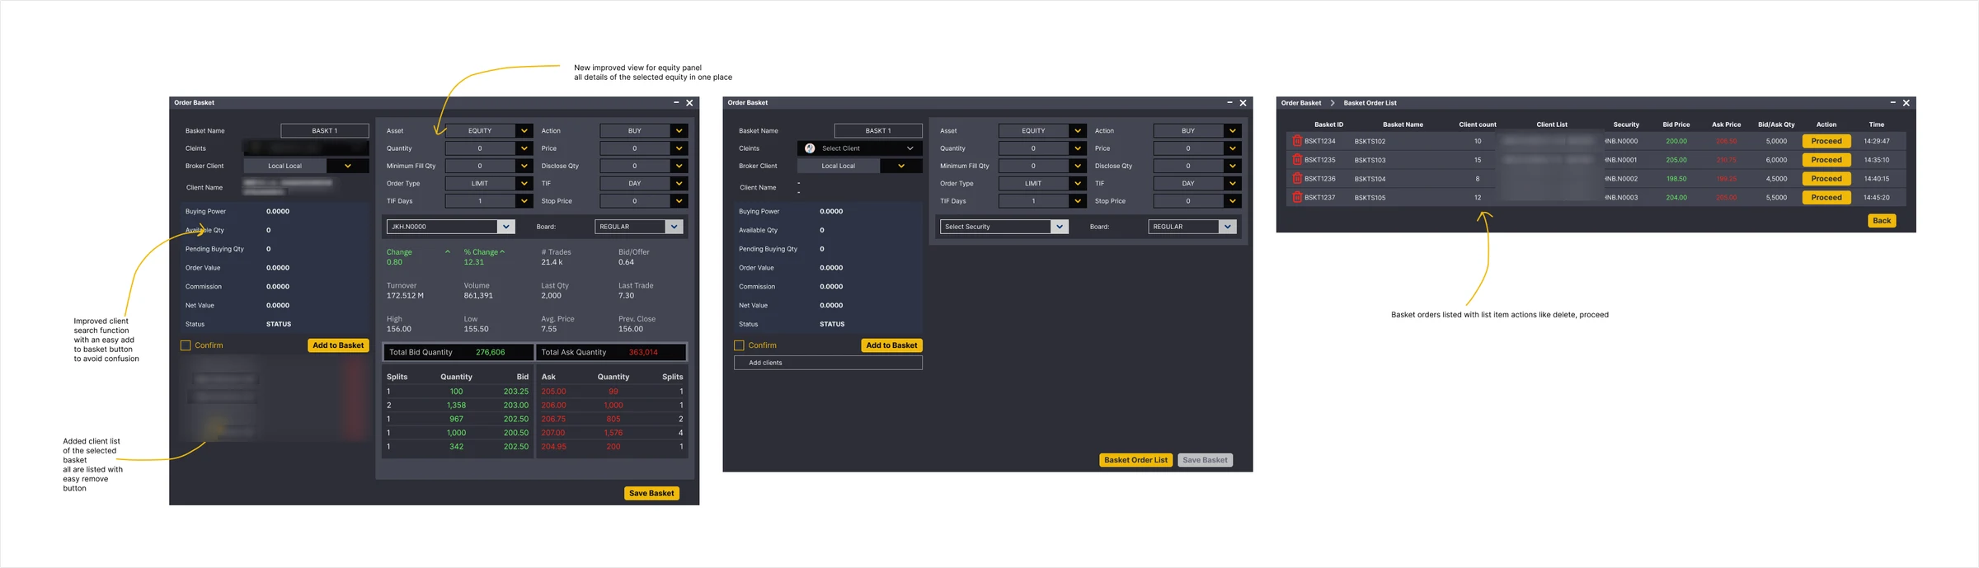The image size is (1979, 568).
Task: Click the greyed-out Save Basket button
Action: 1205,460
